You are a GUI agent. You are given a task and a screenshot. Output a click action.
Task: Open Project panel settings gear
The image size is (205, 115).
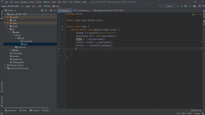coord(51,11)
